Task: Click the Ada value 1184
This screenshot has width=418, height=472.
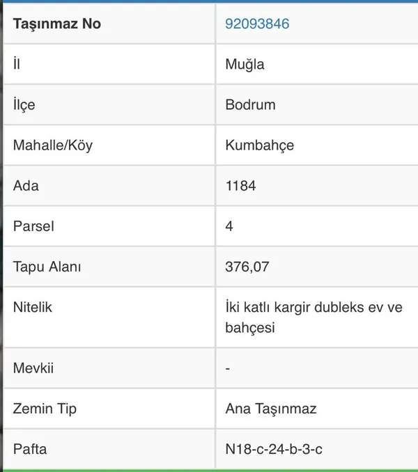Action: (240, 186)
